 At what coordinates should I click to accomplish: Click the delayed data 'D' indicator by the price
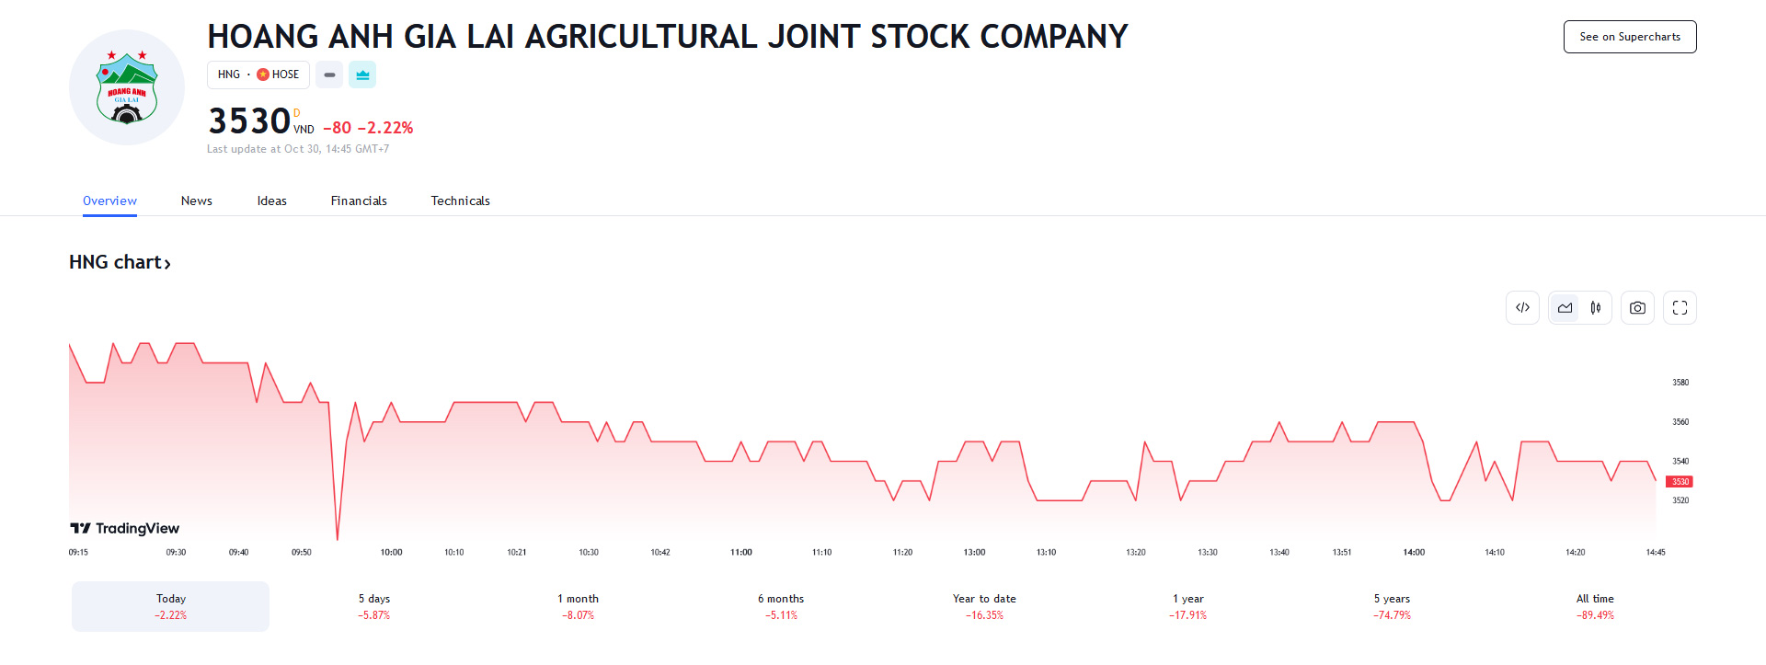[x=296, y=113]
